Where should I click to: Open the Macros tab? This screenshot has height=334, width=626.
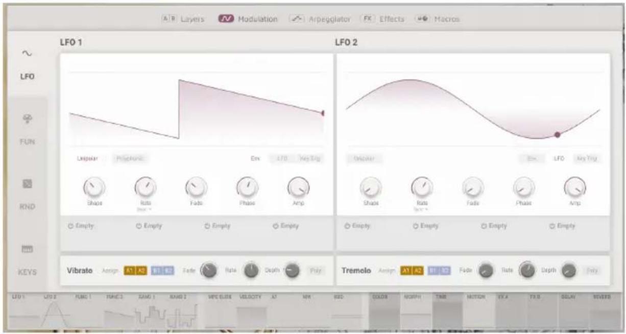[438, 19]
